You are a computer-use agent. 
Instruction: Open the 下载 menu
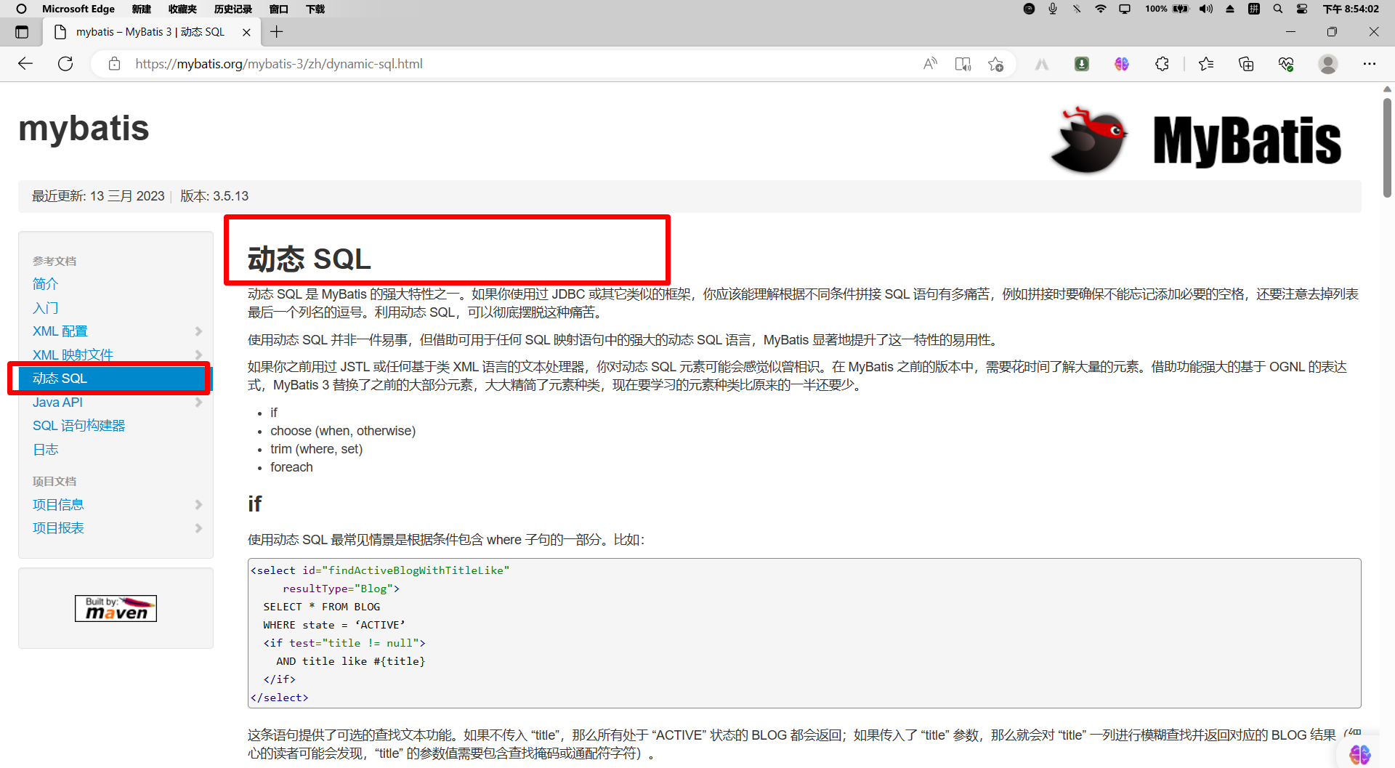(x=315, y=9)
